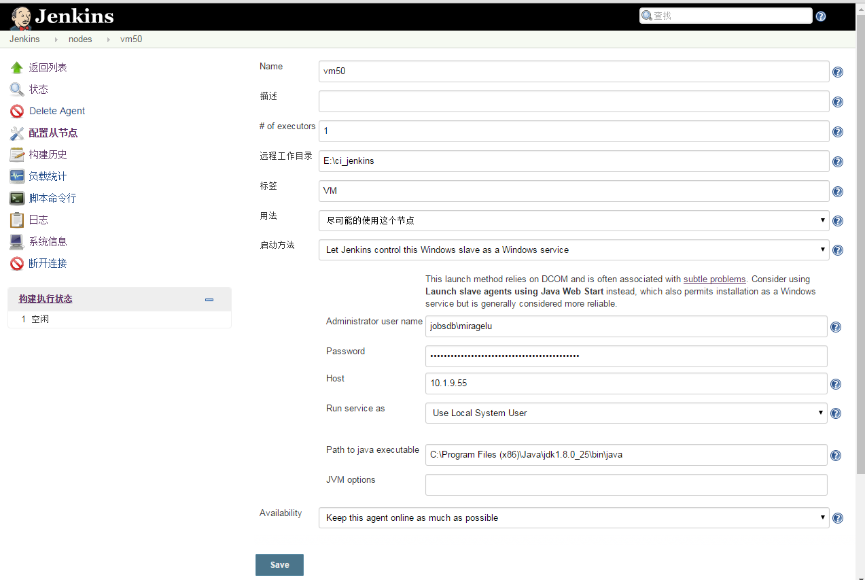Open 日志 log in side menu
This screenshot has width=865, height=580.
(x=38, y=220)
